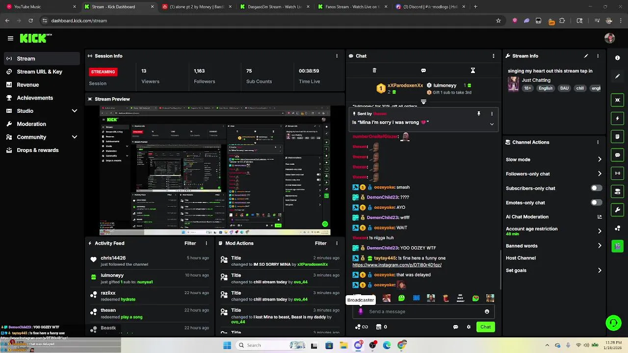Collapse the gift leaderboard arrow
Image resolution: width=628 pixels, height=353 pixels.
(x=423, y=102)
